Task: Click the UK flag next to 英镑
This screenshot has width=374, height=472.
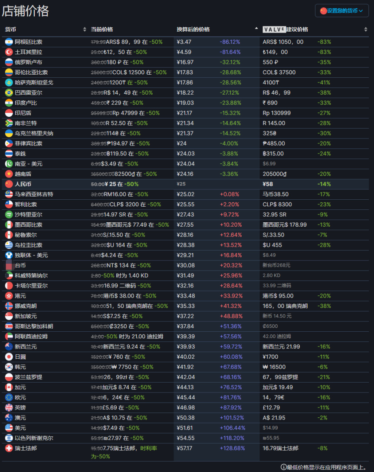Action: pyautogui.click(x=9, y=407)
